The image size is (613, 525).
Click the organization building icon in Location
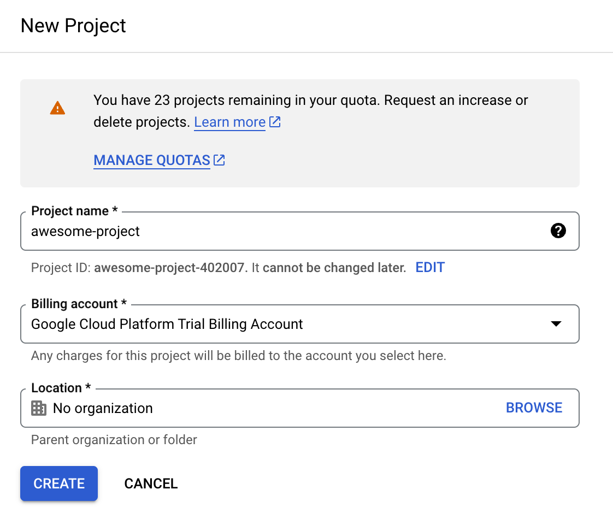tap(39, 408)
